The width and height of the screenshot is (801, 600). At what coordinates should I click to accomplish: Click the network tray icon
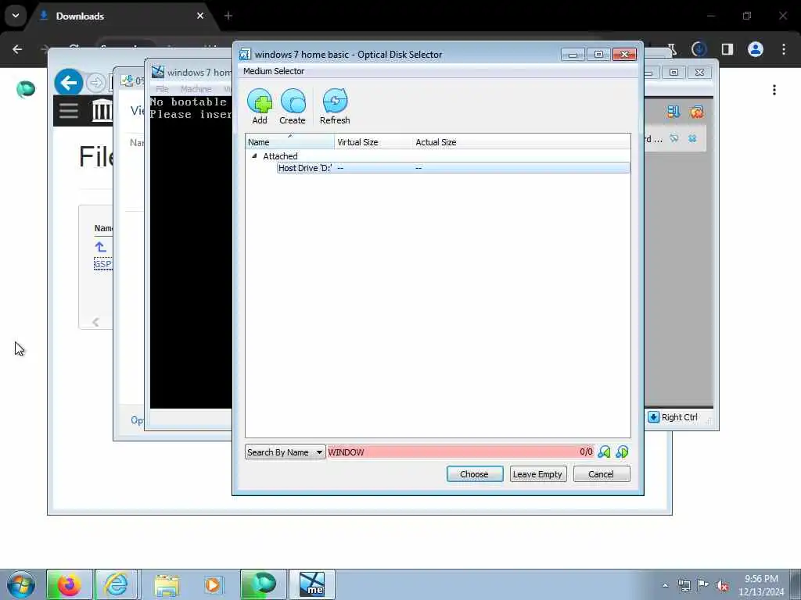coord(684,585)
